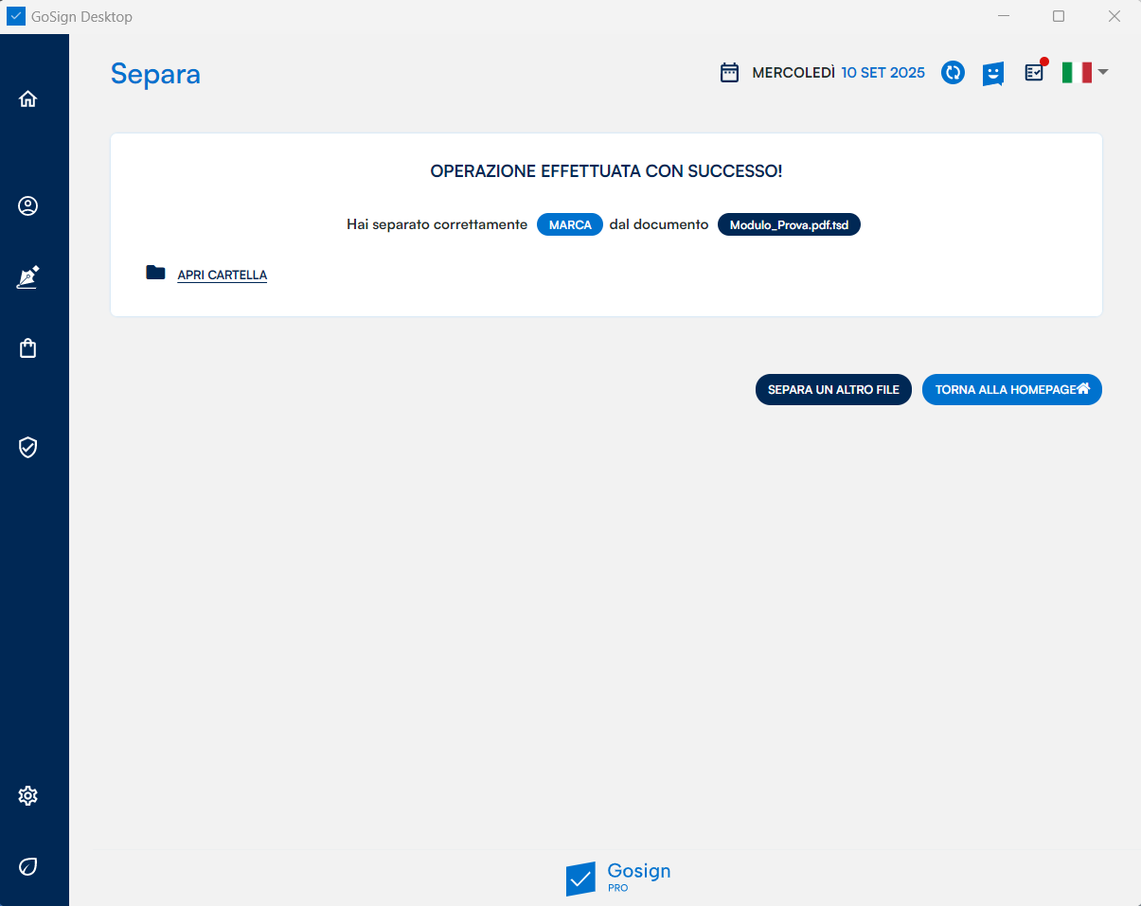Viewport: 1141px width, 906px height.
Task: Click the APRI CARTELLA link
Action: click(223, 275)
